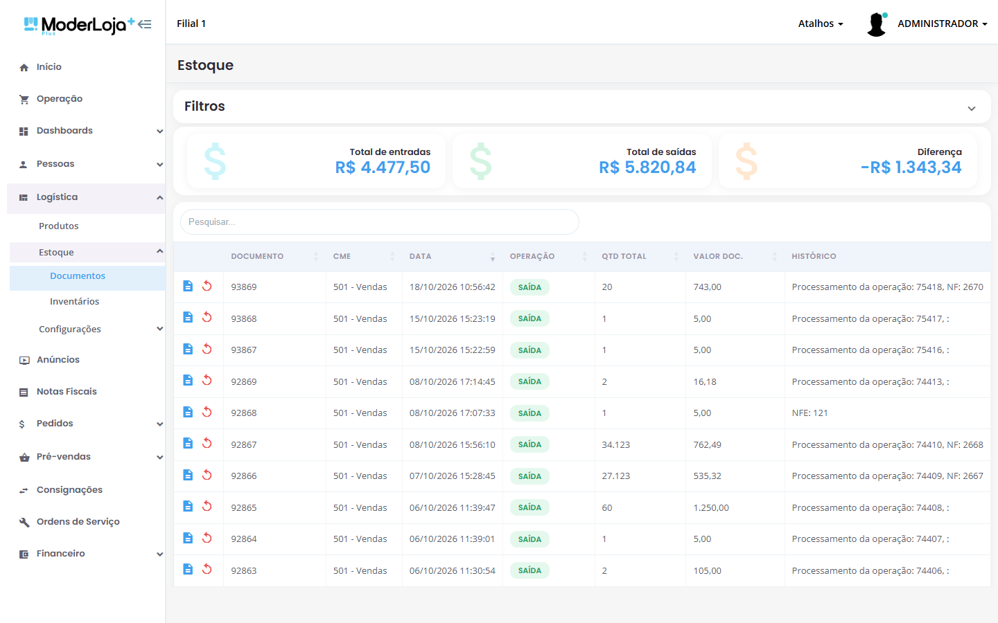Click the Pesquisar search field
Image resolution: width=998 pixels, height=623 pixels.
380,222
